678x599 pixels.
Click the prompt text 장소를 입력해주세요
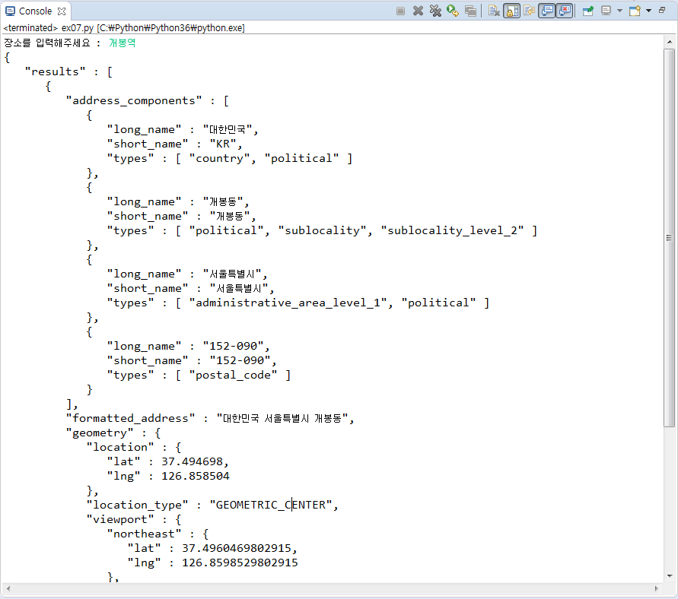click(47, 43)
